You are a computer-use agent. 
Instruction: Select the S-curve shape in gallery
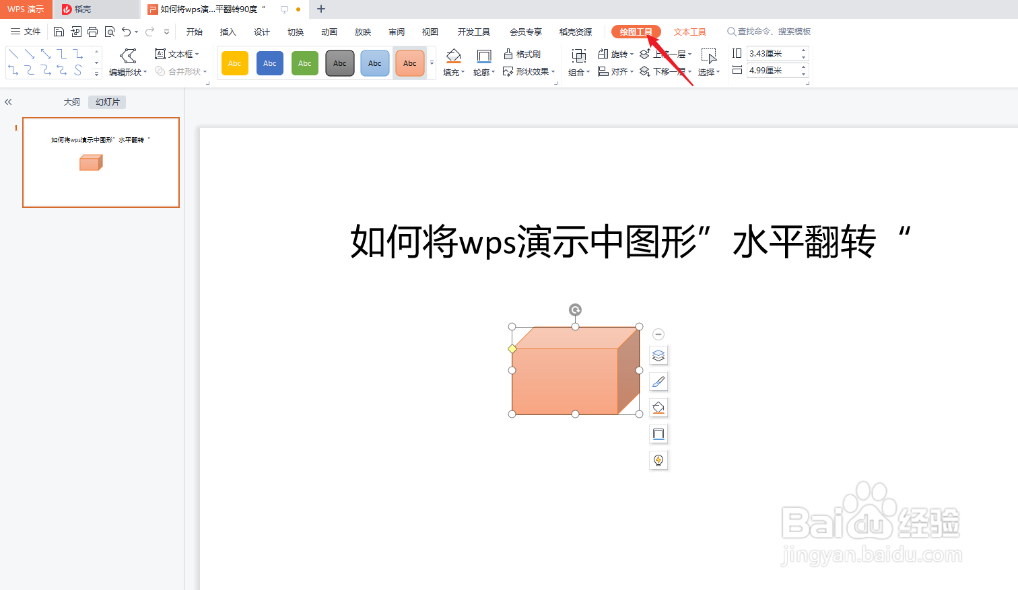pyautogui.click(x=78, y=70)
